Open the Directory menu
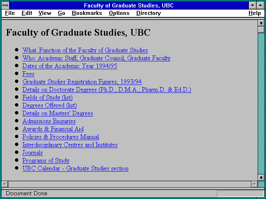 [149, 13]
